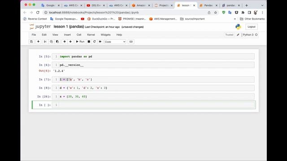This screenshot has height=161, width=287.
Task: Restart the kernel icon
Action: click(x=95, y=42)
